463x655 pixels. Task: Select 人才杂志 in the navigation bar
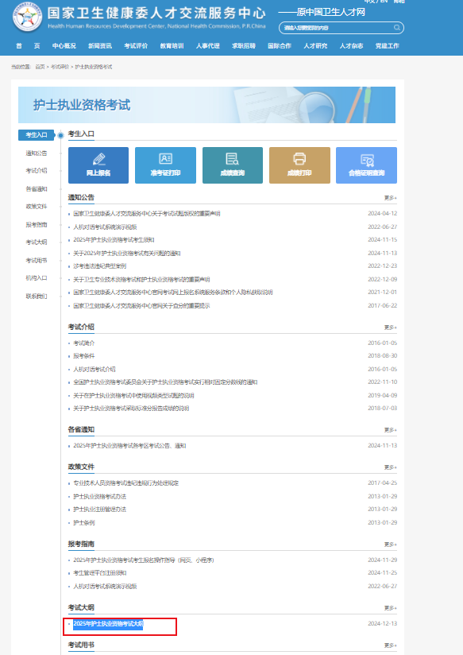tap(351, 46)
